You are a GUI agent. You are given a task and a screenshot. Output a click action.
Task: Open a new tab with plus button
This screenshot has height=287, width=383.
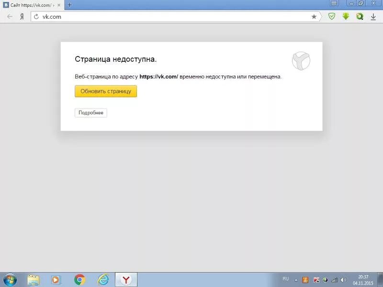click(69, 5)
